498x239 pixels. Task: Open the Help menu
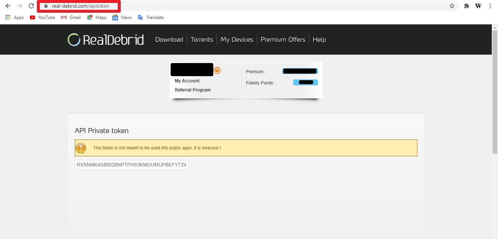point(319,40)
